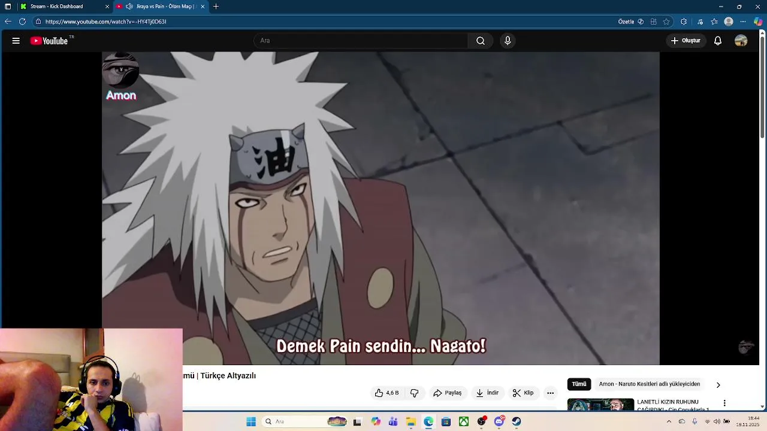Viewport: 767px width, 431px height.
Task: Open the Windows Start menu
Action: click(251, 421)
